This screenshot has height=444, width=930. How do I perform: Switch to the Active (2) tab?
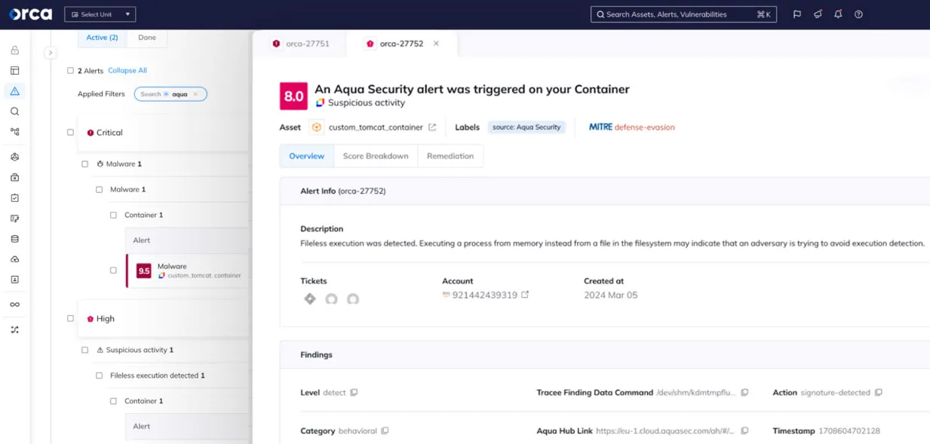click(x=102, y=38)
